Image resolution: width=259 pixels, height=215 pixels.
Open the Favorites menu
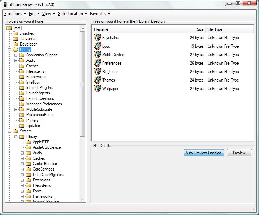coord(100,14)
